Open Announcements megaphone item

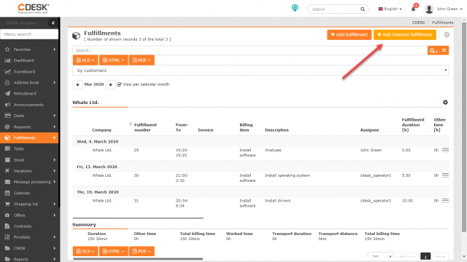click(x=29, y=105)
